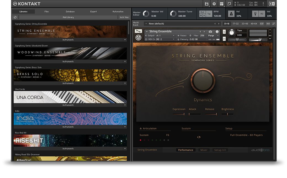Click the instrument info icon
Image resolution: width=287 pixels, height=178 pixels.
coord(217,32)
